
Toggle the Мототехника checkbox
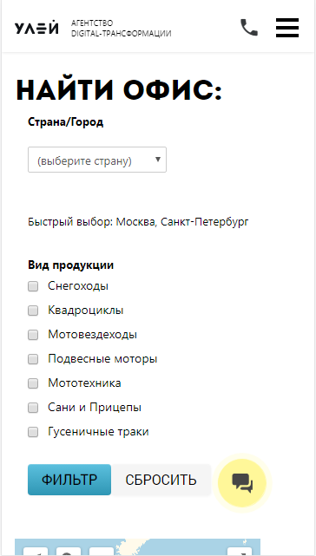pos(33,383)
